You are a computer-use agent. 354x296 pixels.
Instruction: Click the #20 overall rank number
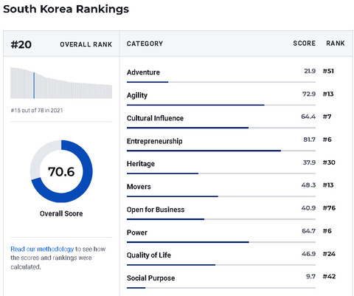coord(21,44)
